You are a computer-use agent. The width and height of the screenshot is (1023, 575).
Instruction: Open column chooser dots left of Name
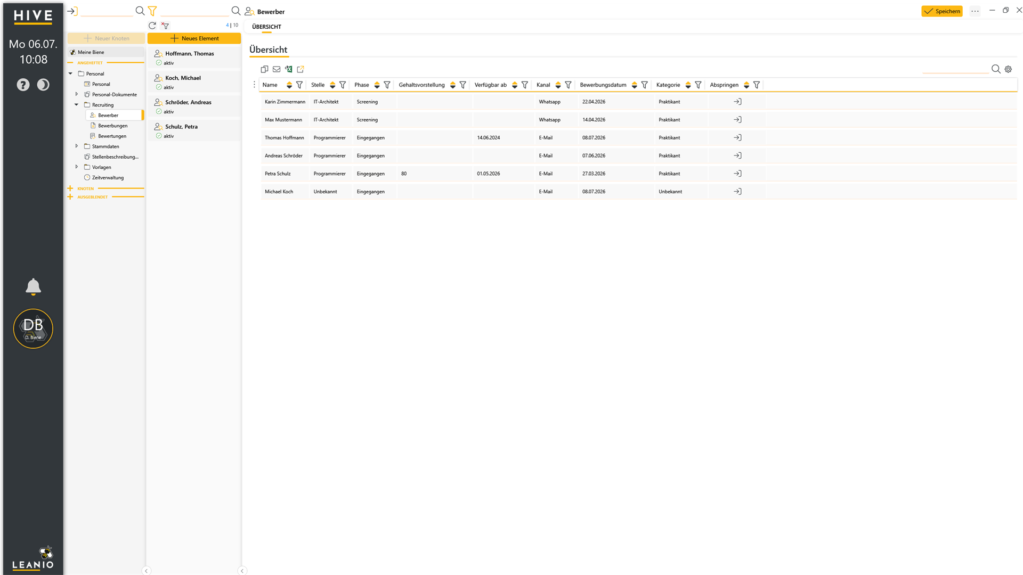click(254, 85)
